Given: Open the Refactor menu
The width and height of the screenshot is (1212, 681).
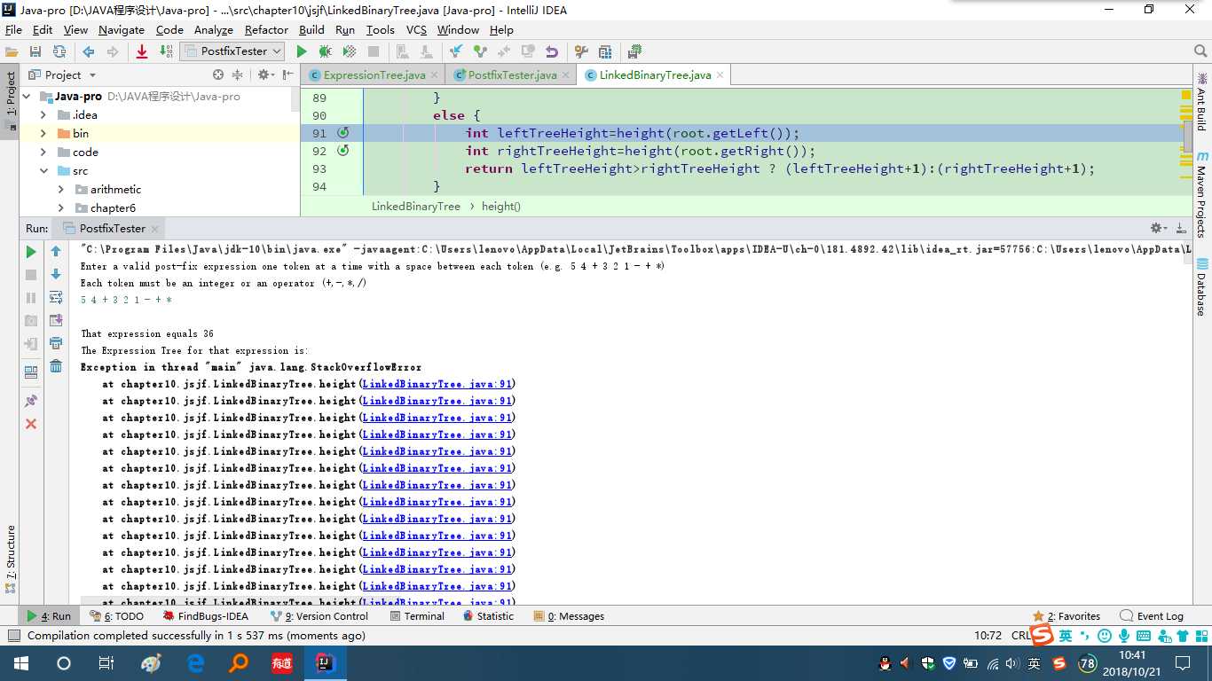Looking at the screenshot, I should 266,29.
